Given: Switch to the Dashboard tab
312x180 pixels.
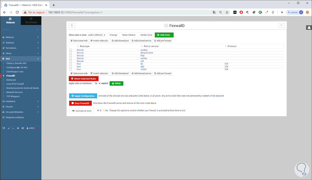Looking at the screenshot, I should (31, 21).
